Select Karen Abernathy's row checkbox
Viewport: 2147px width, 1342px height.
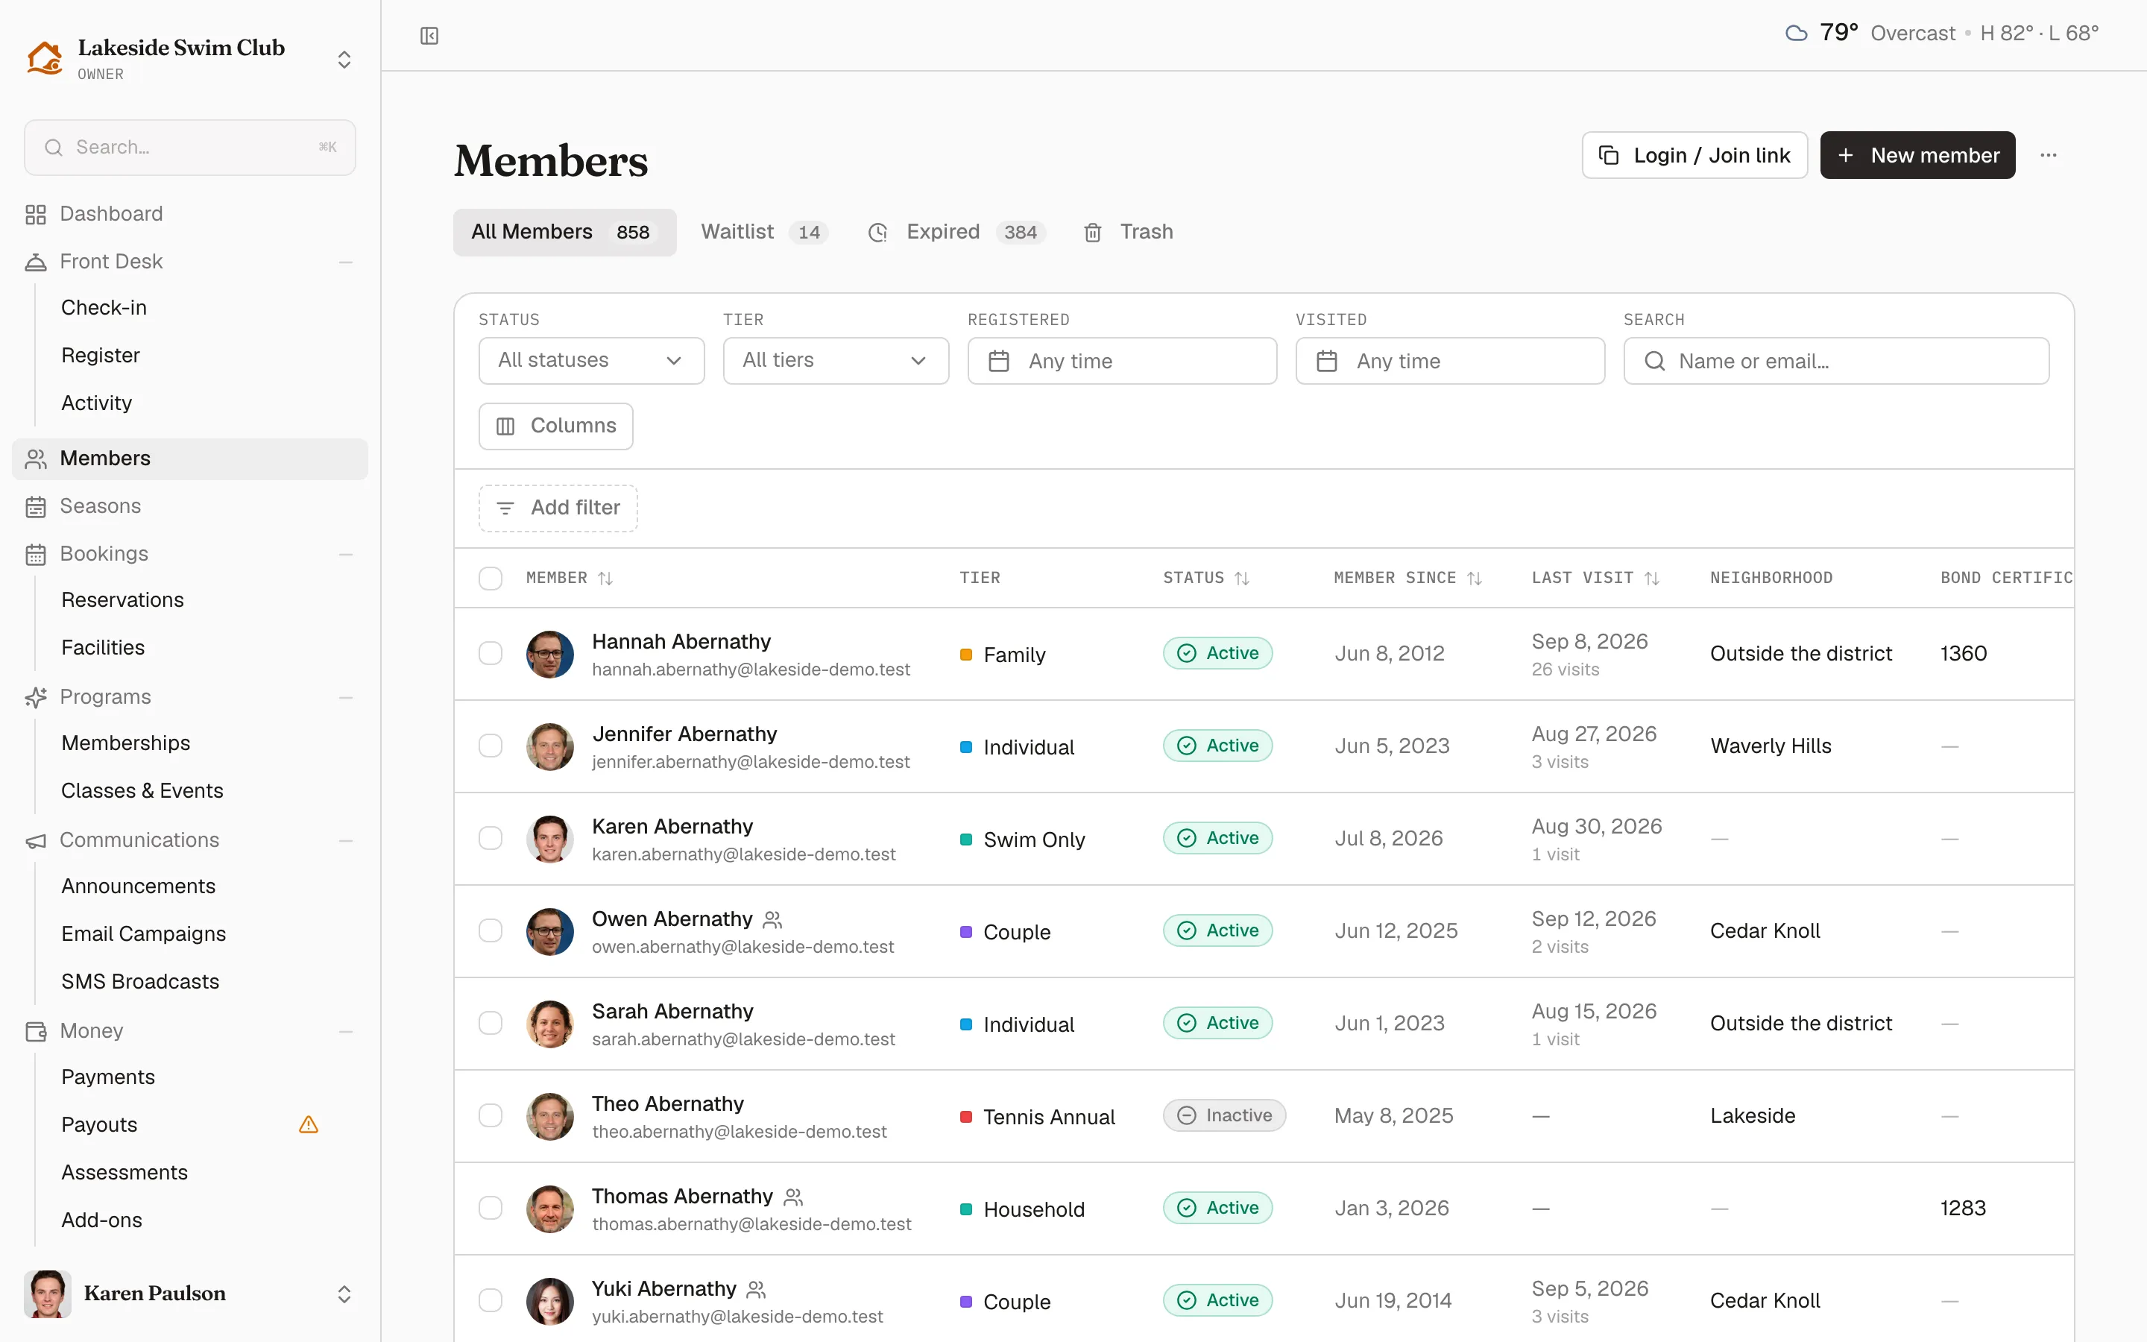click(491, 838)
